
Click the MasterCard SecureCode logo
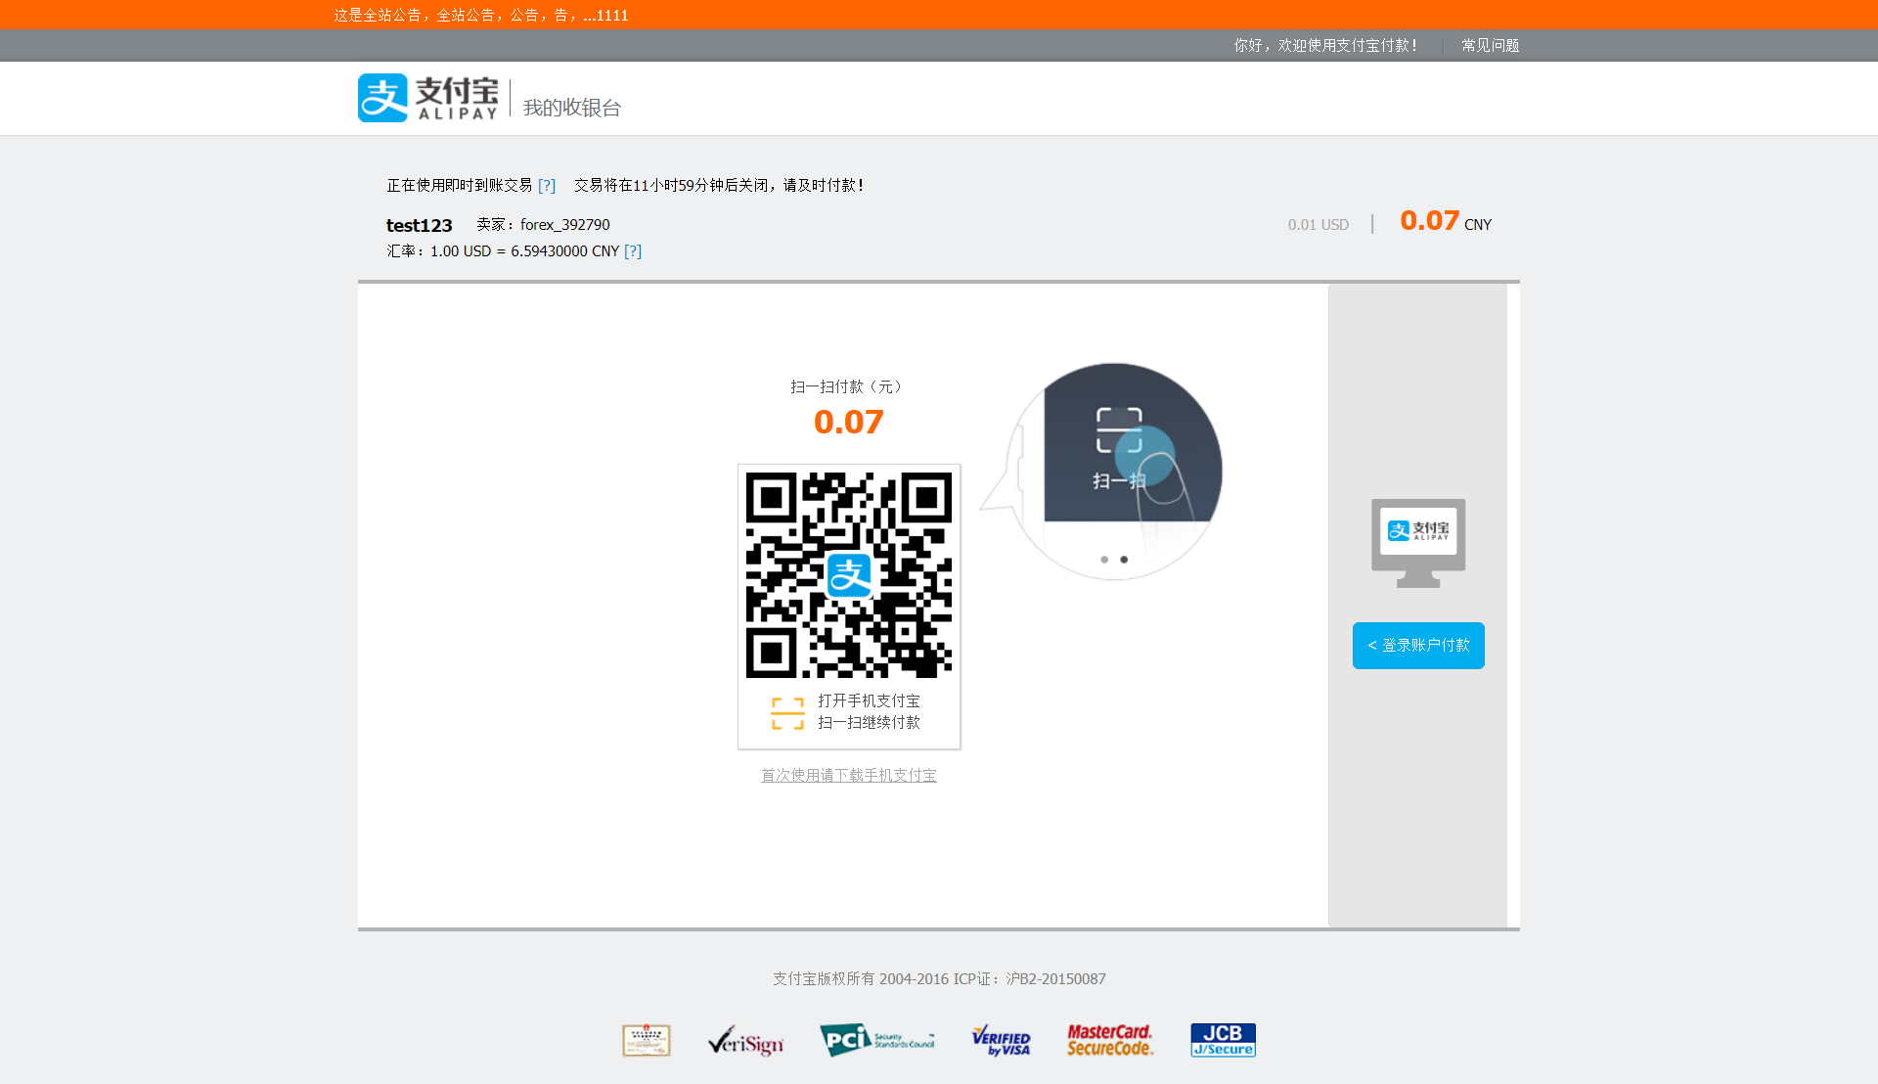coord(1109,1040)
